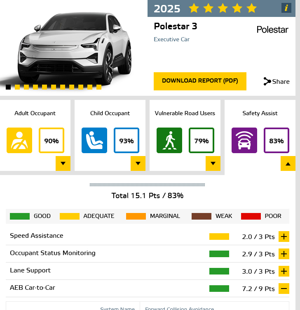Click the blue Child Occupant seat icon
This screenshot has width=300, height=310.
pos(94,140)
